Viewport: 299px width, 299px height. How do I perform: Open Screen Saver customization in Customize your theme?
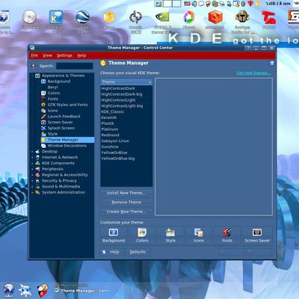(257, 235)
